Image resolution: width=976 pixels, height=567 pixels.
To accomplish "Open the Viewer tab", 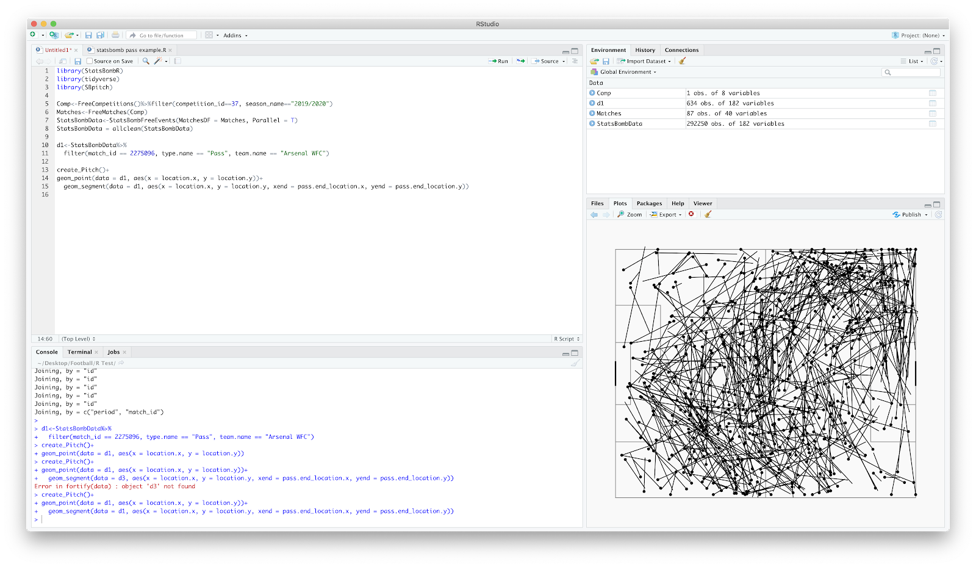I will tap(703, 203).
